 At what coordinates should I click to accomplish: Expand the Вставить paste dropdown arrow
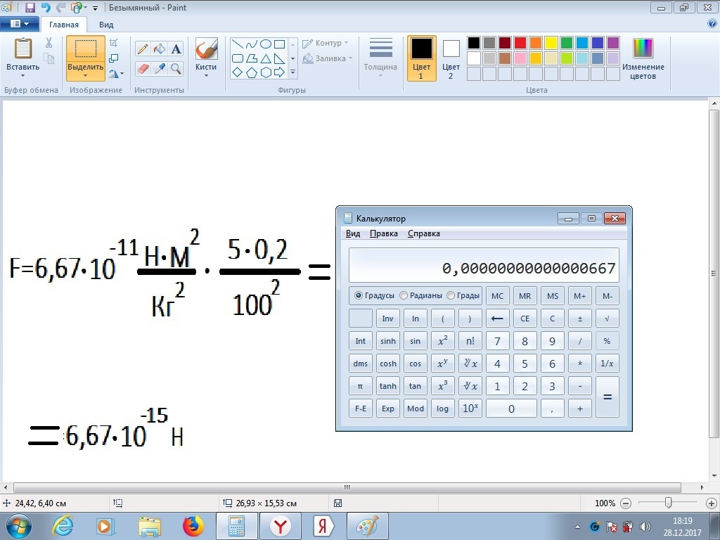[23, 75]
